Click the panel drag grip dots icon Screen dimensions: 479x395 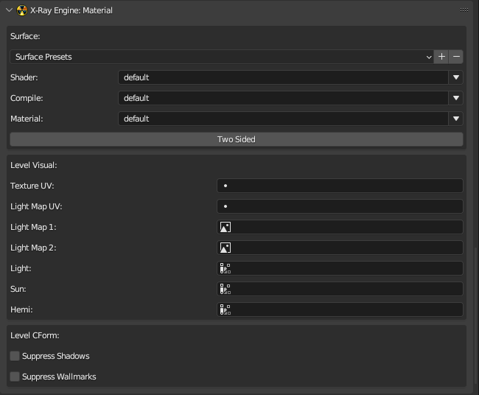coord(464,10)
